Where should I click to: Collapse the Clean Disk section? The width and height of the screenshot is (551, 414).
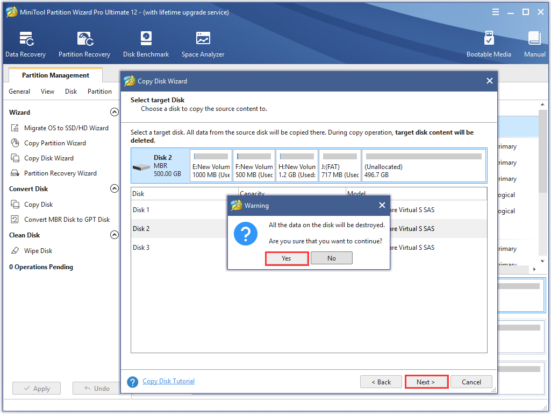[114, 235]
